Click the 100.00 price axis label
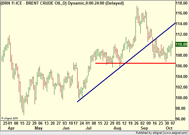The width and height of the screenshot is (189, 135). pos(181,98)
